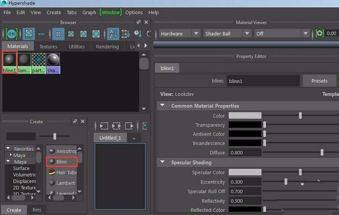Click the Presets button
339x215 pixels.
319,81
